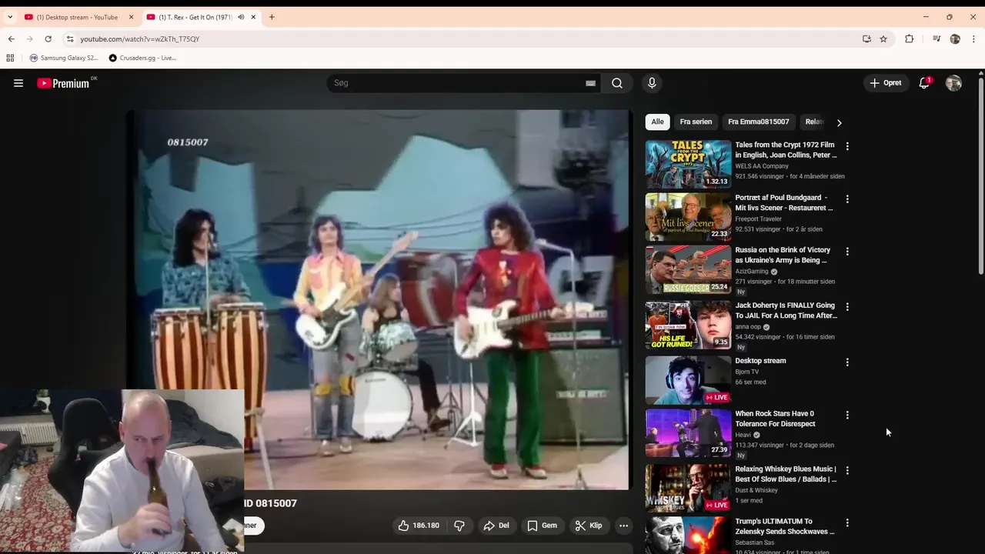Open options for Trump's ULTIMATUM video
985x554 pixels.
pyautogui.click(x=847, y=522)
